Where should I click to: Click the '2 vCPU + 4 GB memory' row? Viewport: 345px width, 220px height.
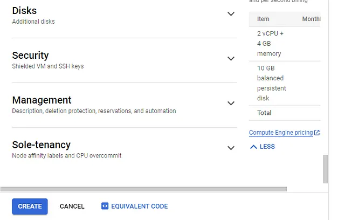(285, 44)
